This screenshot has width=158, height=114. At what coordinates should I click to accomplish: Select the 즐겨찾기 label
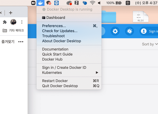point(8,42)
